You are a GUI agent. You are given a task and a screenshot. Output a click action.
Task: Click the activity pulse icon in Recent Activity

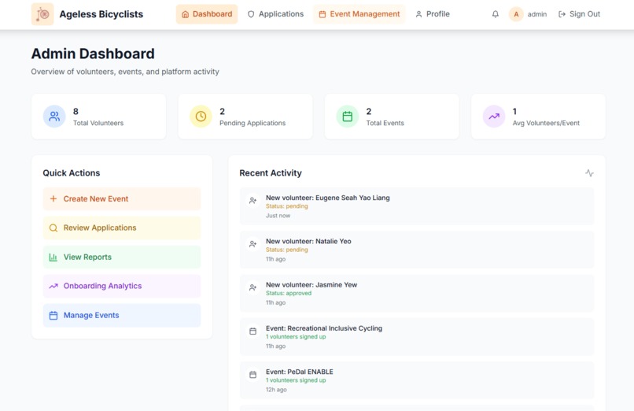pyautogui.click(x=589, y=173)
